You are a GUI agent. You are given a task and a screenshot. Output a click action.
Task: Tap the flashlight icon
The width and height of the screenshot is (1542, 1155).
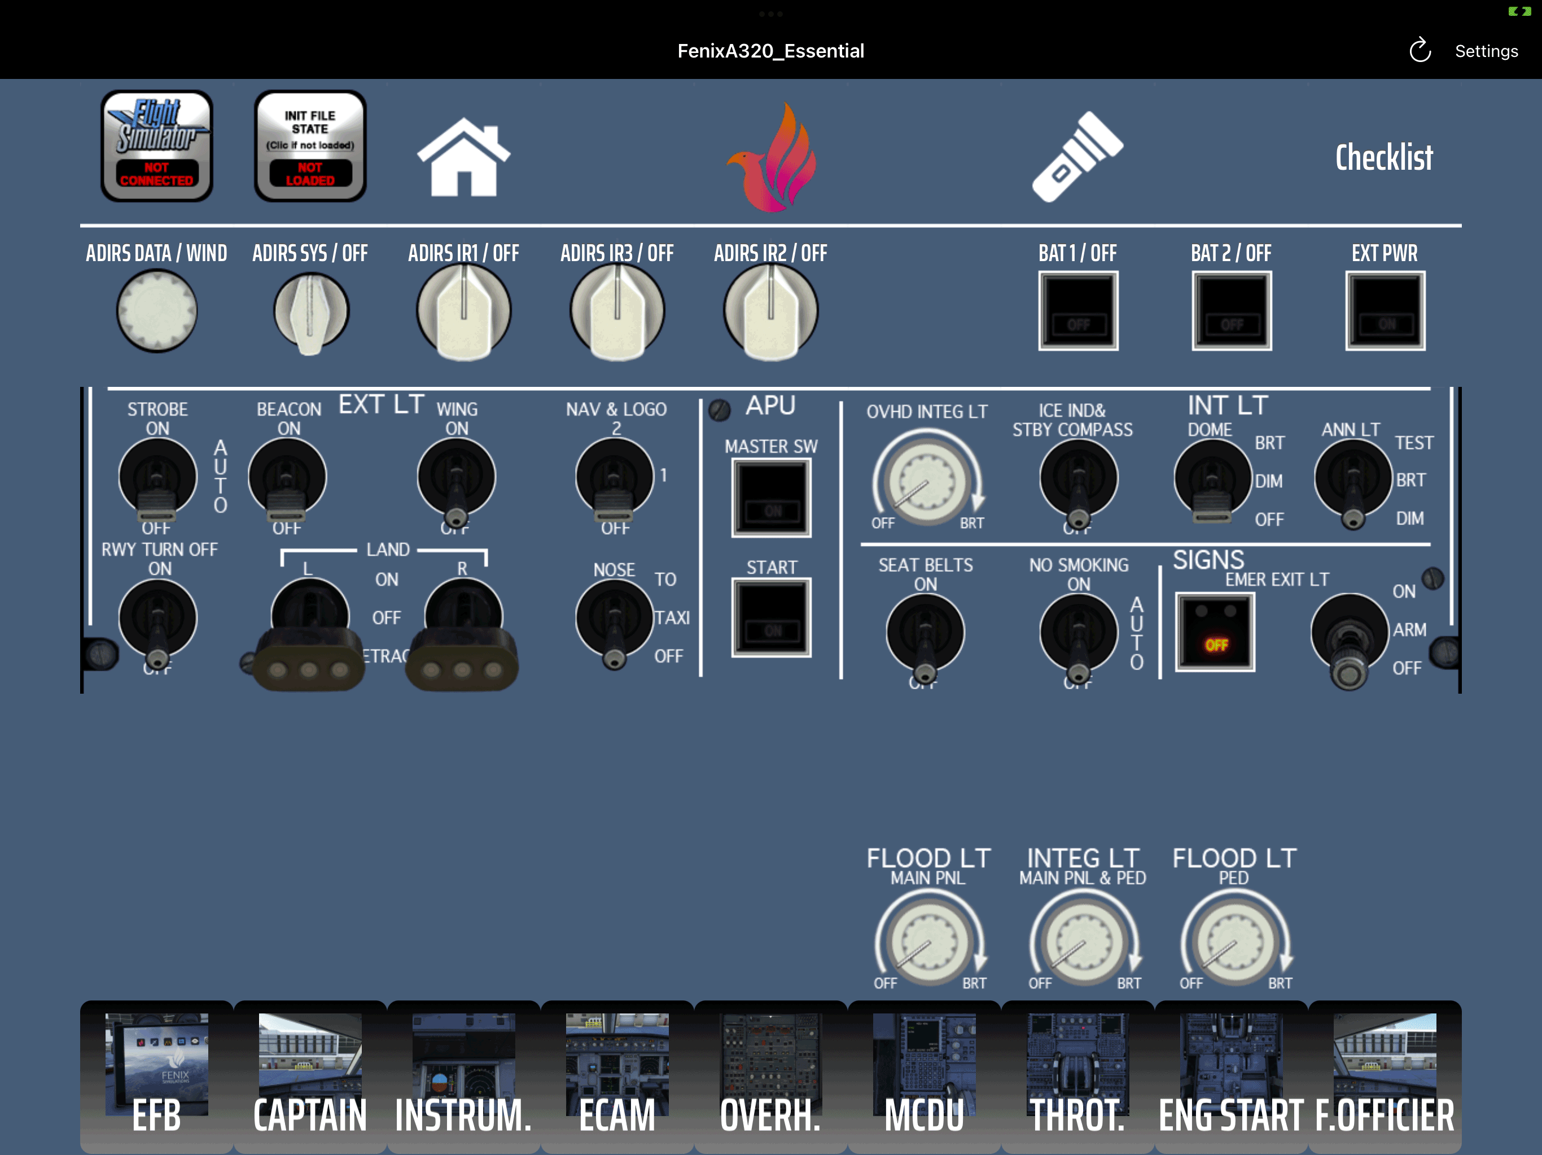click(1077, 157)
